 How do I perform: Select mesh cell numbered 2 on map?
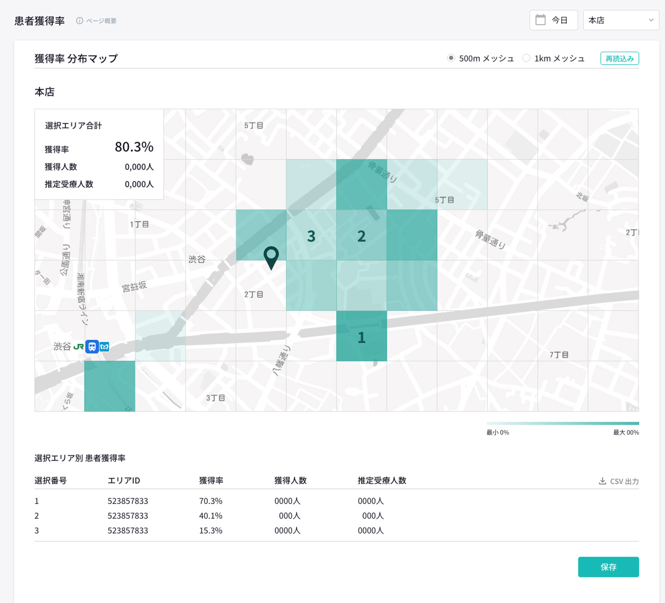coord(361,235)
